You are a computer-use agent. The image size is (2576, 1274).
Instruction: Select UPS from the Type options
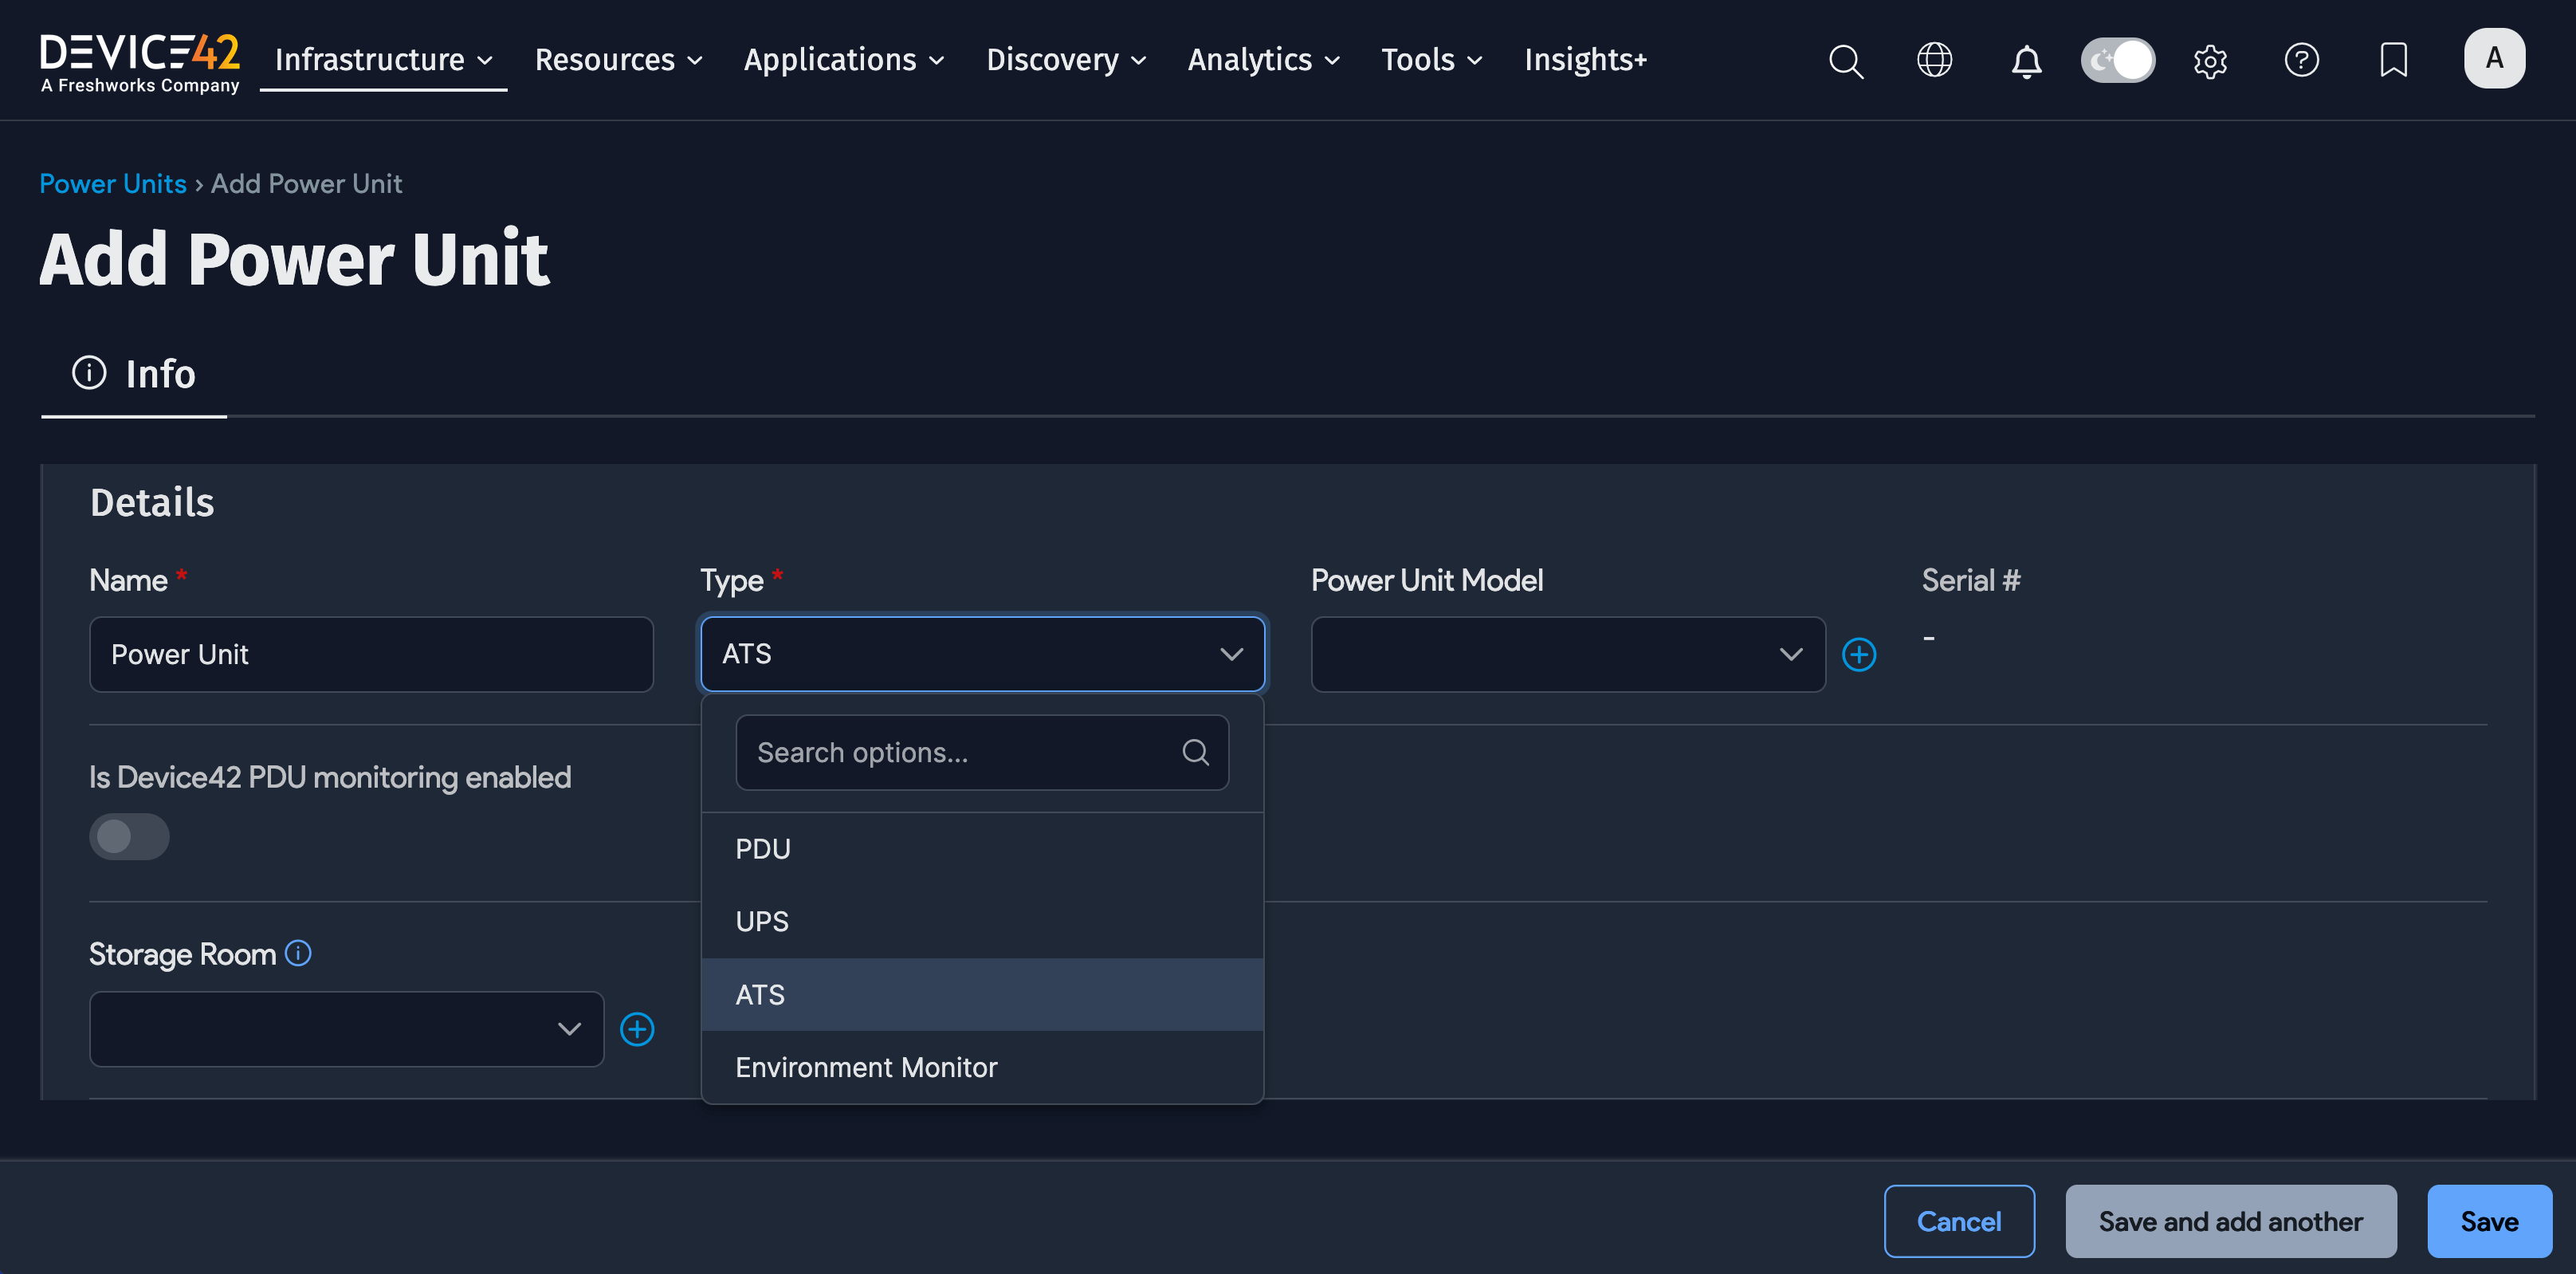pyautogui.click(x=982, y=922)
